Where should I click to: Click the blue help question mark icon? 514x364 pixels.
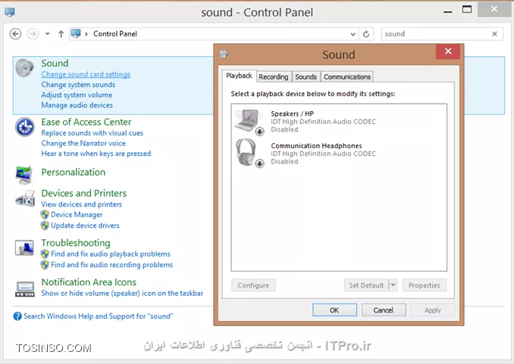click(17, 316)
